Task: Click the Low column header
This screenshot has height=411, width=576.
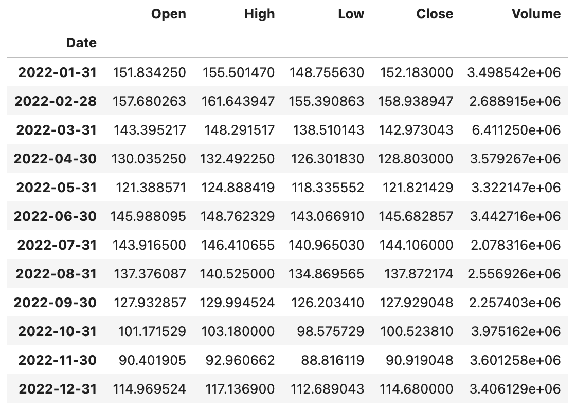Action: [351, 14]
